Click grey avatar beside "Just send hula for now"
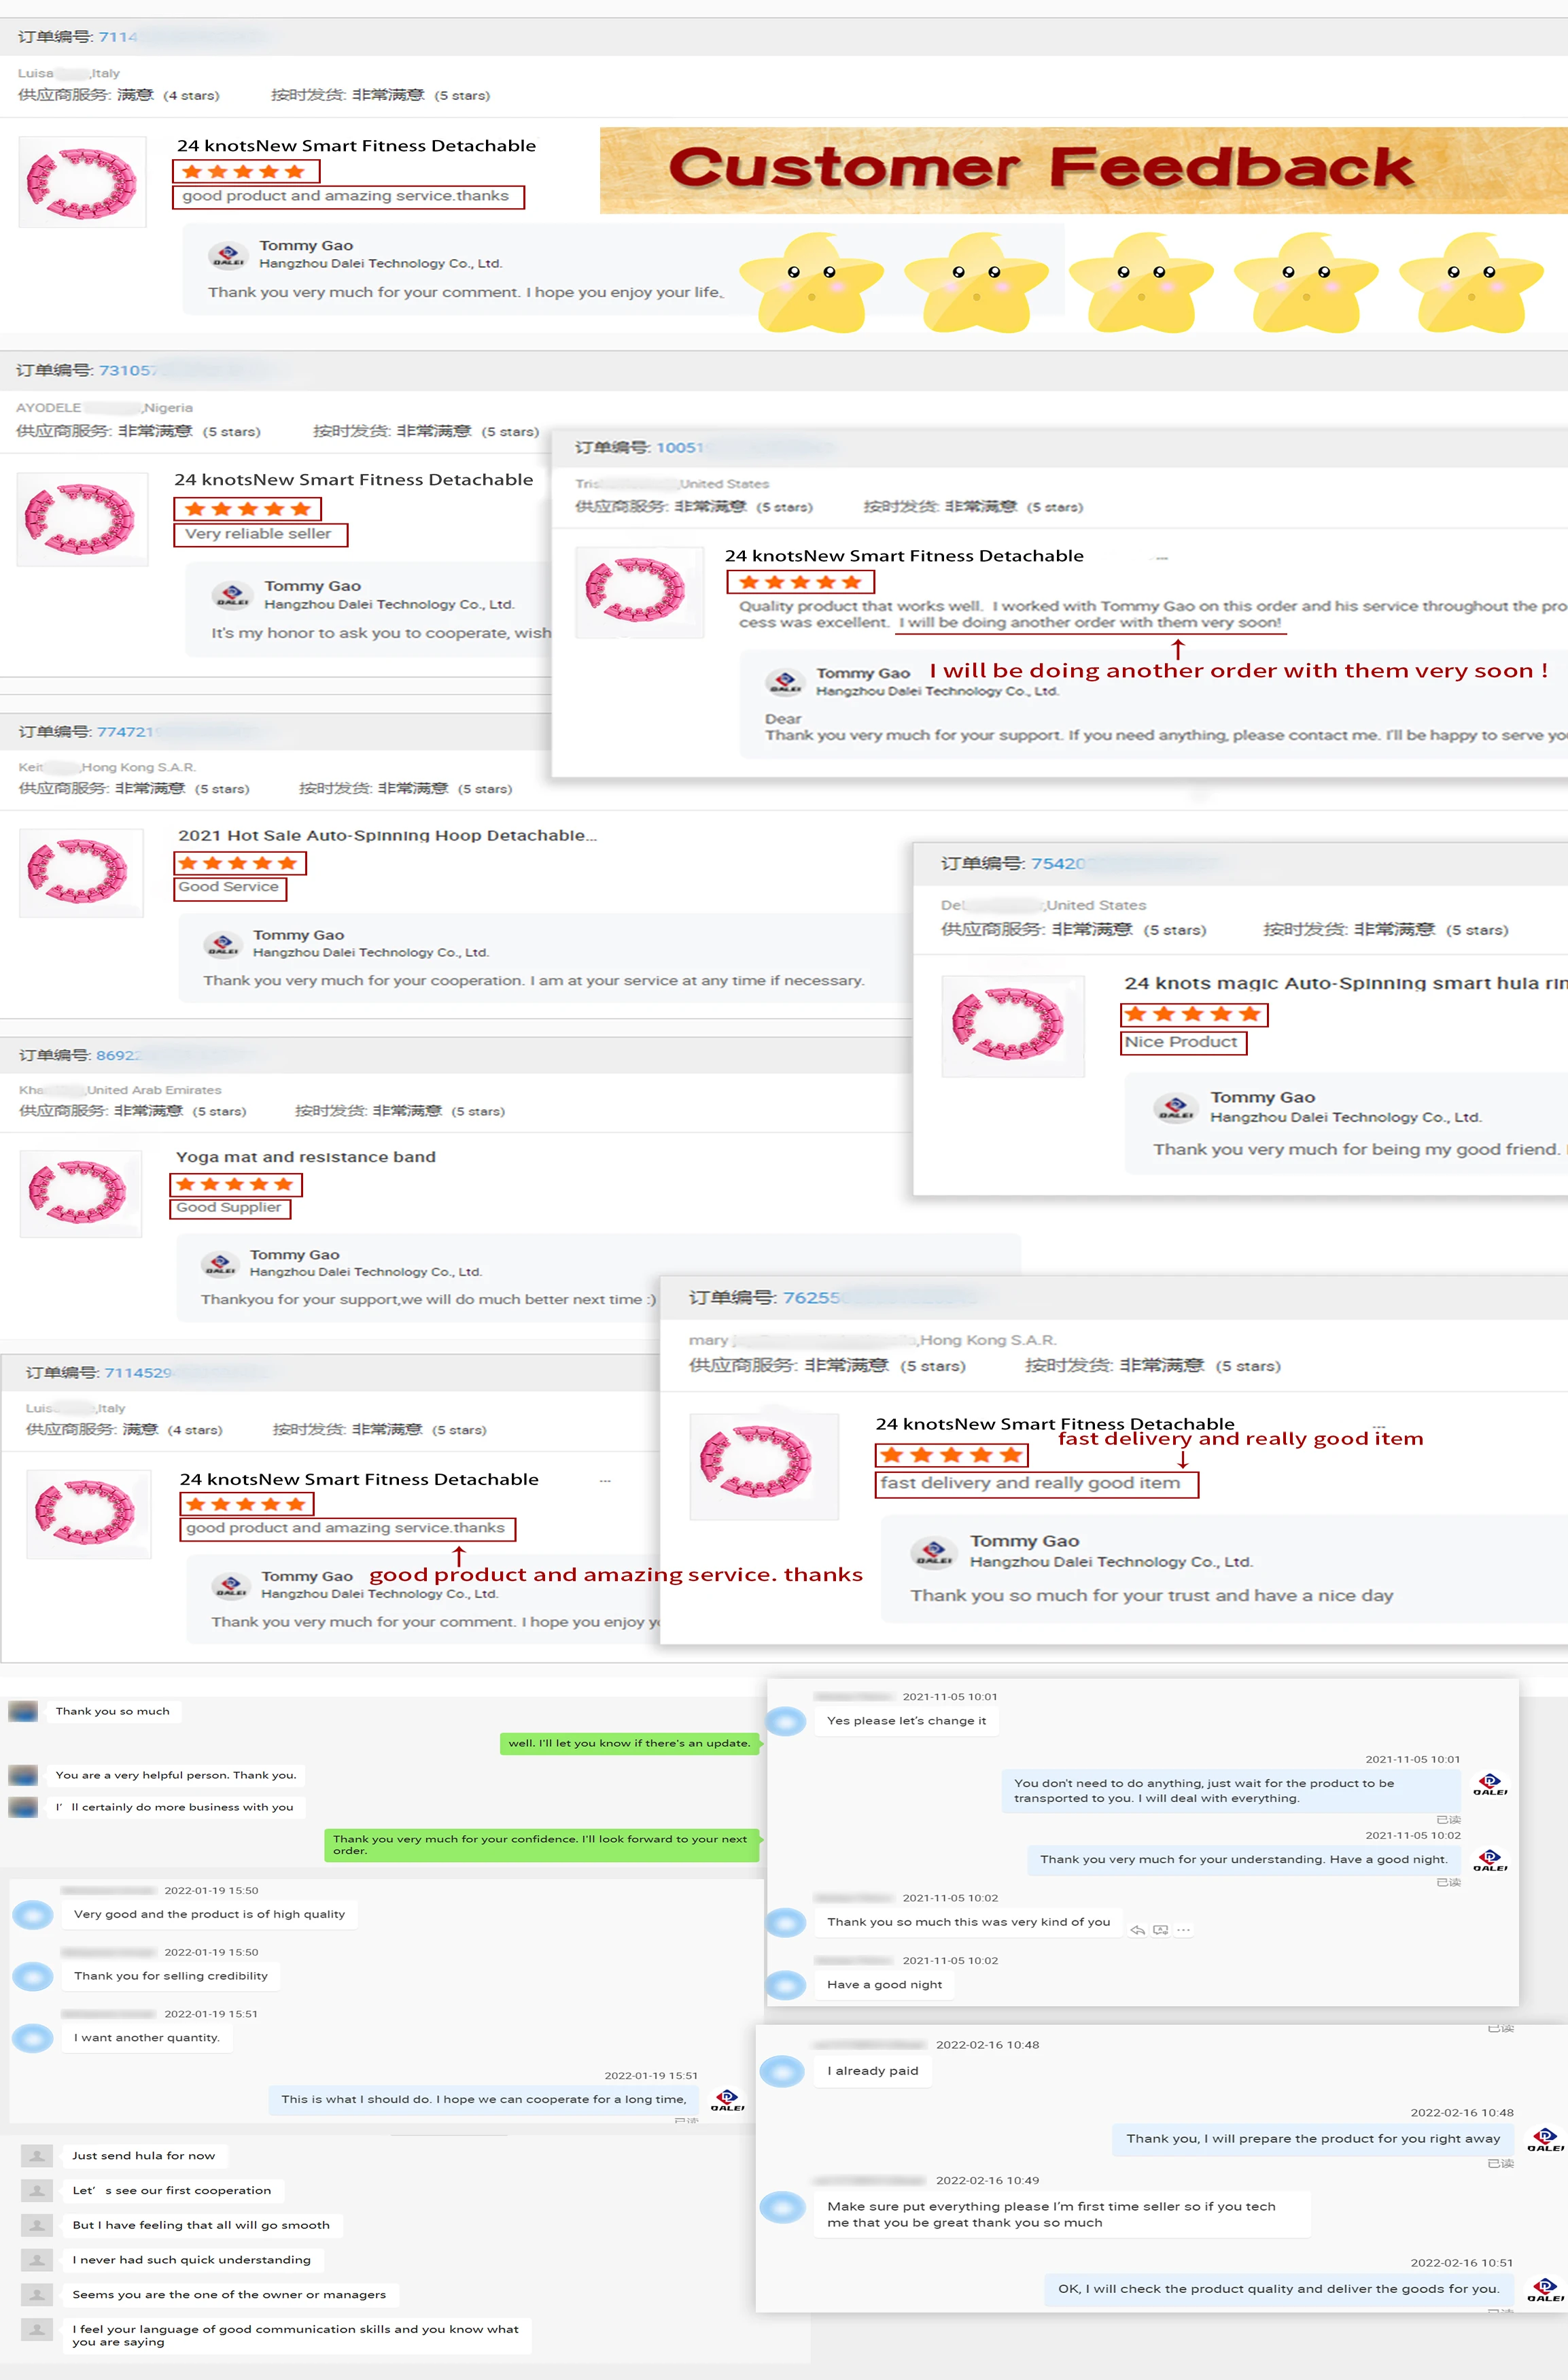The image size is (1568, 2380). tap(37, 2156)
